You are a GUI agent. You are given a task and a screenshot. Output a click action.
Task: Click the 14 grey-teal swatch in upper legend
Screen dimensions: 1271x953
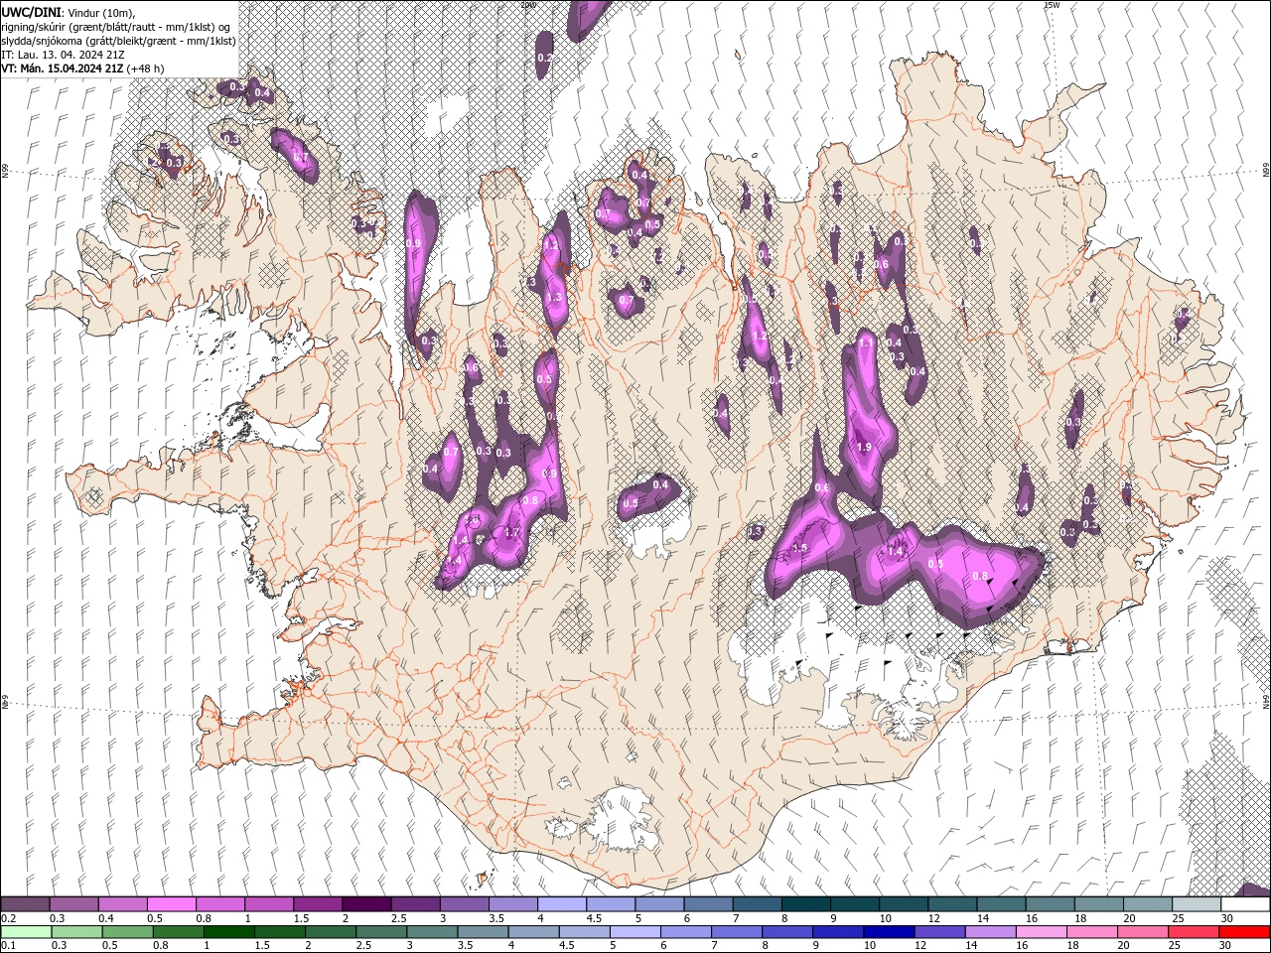[x=1002, y=904]
